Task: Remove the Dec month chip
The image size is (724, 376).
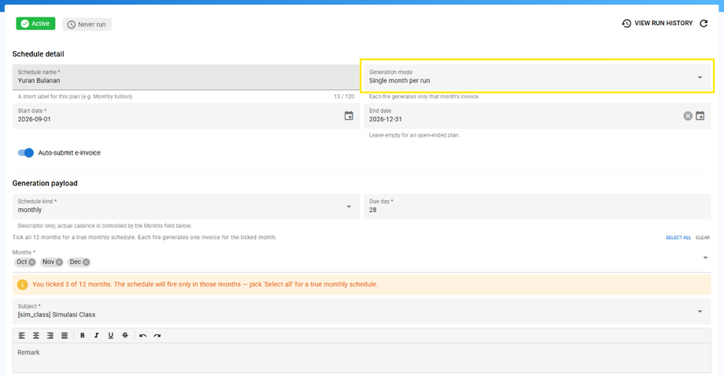Action: (86, 262)
